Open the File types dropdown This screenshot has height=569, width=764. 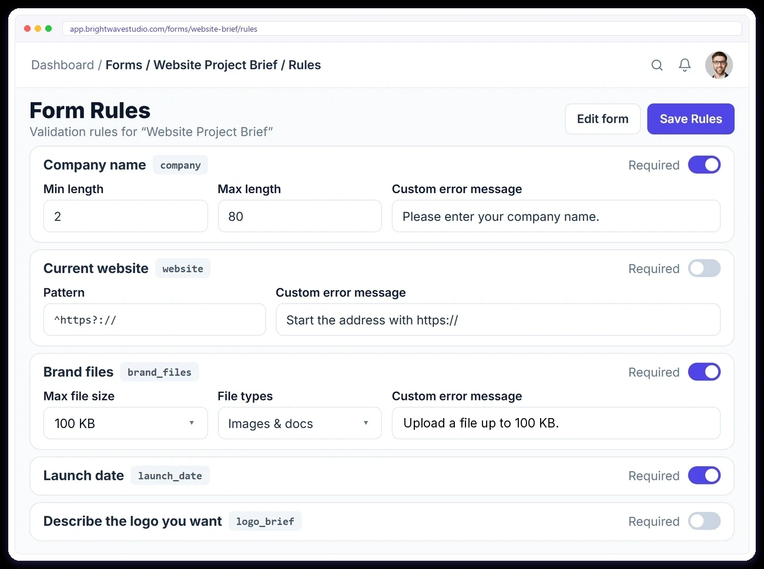[x=300, y=423]
